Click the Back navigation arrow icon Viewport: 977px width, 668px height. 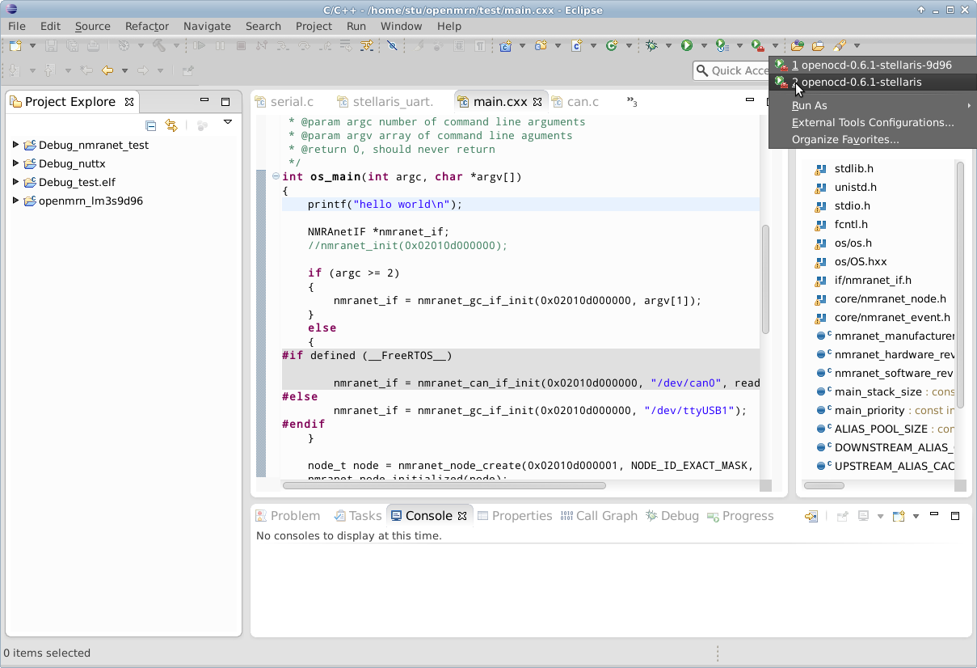(x=107, y=71)
